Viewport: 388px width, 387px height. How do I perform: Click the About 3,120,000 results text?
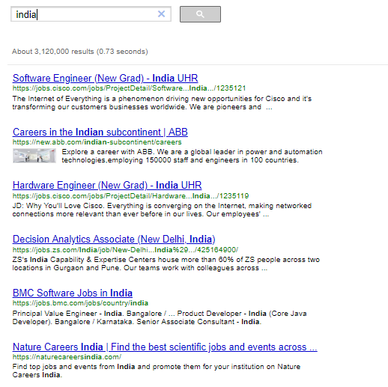tap(80, 52)
